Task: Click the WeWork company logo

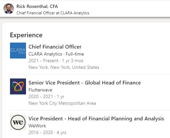Action: 18,122
